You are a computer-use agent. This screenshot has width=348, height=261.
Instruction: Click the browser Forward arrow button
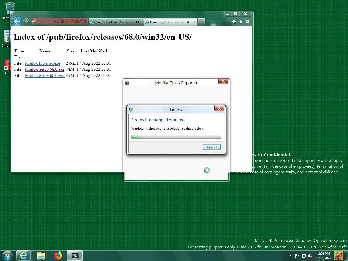(x=26, y=21)
